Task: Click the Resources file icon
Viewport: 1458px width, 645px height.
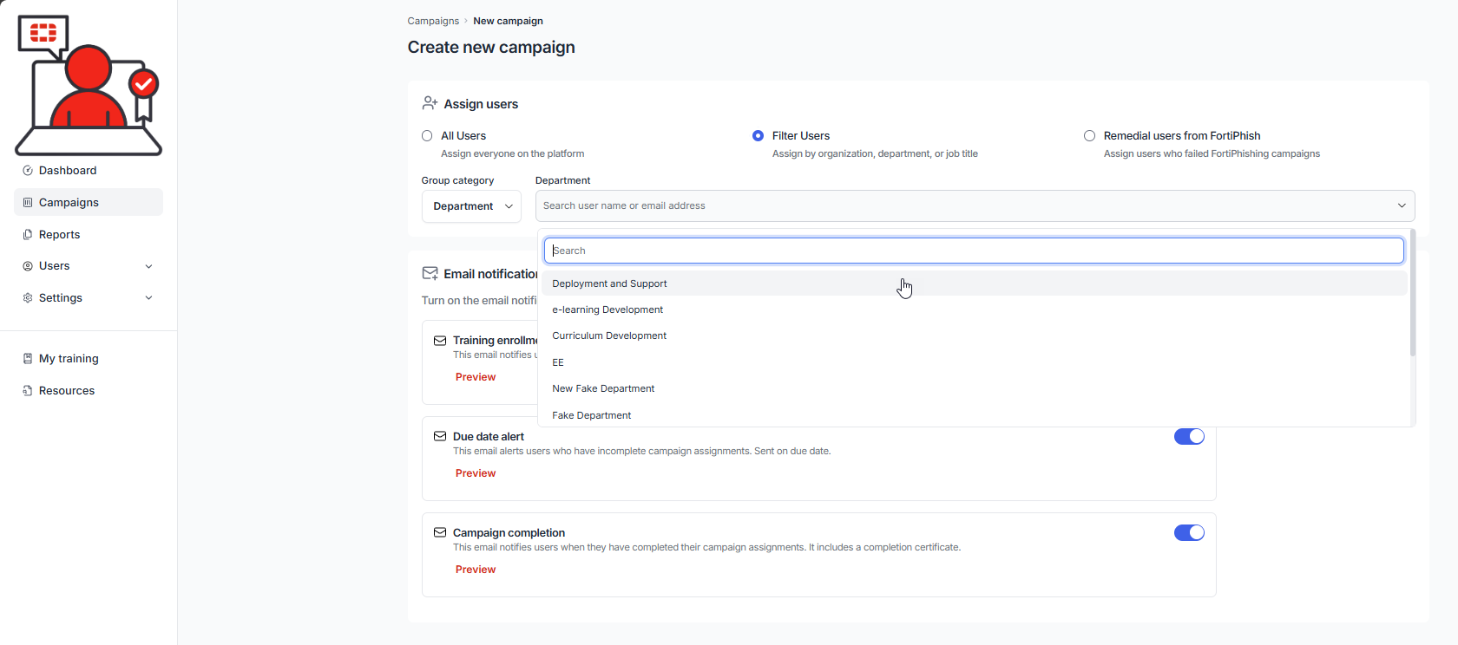Action: pyautogui.click(x=28, y=391)
